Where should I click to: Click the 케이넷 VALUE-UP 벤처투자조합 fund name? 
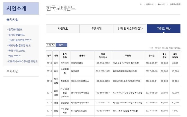127,103
